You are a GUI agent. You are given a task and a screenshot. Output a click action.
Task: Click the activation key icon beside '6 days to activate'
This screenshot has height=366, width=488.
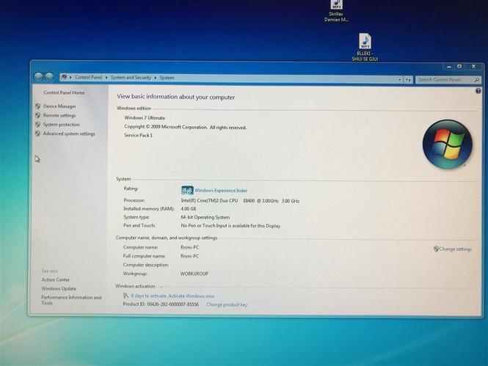coord(125,296)
